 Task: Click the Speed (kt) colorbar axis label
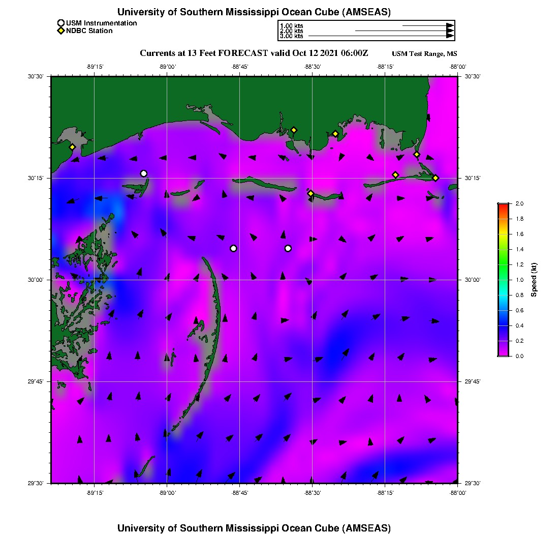click(x=534, y=280)
